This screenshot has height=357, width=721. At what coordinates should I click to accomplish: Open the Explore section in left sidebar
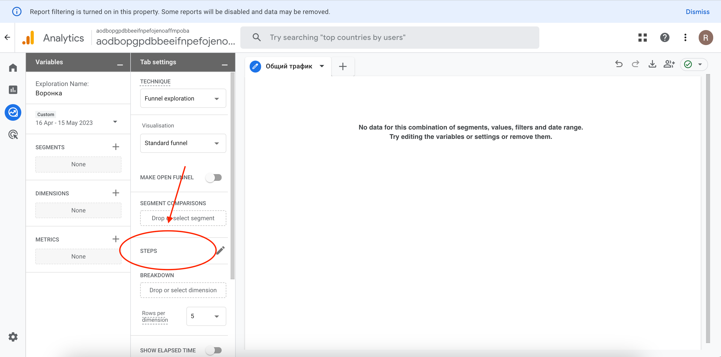tap(13, 112)
